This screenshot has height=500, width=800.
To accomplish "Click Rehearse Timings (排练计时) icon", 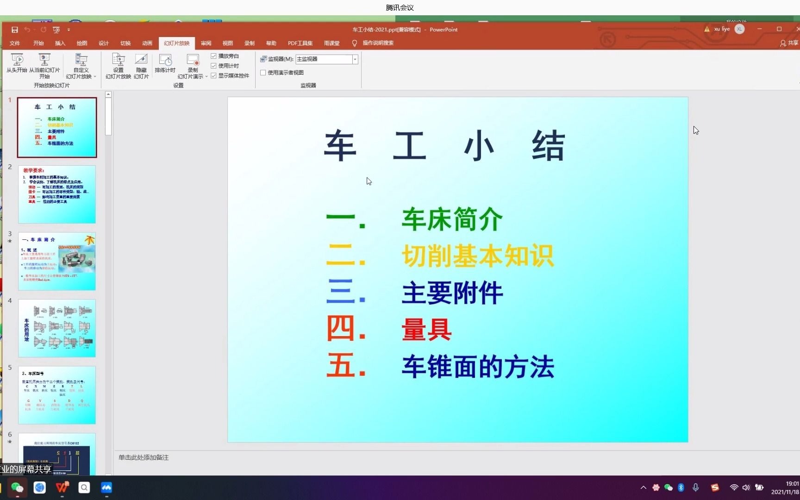I will pyautogui.click(x=165, y=63).
